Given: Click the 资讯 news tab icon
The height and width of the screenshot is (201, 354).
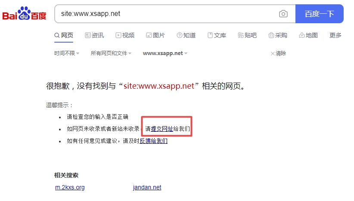Looking at the screenshot, I should [88, 35].
